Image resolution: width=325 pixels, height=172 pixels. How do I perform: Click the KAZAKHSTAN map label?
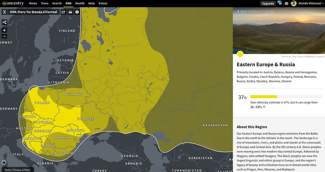(x=215, y=125)
